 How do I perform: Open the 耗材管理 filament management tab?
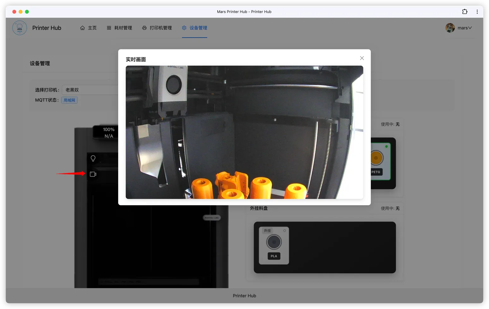(x=119, y=28)
